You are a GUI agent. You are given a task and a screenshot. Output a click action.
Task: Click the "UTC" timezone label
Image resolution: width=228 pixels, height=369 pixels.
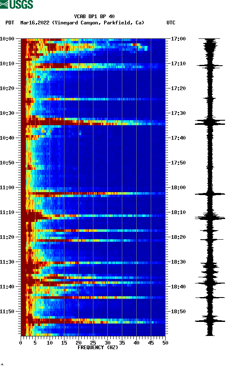[171, 23]
